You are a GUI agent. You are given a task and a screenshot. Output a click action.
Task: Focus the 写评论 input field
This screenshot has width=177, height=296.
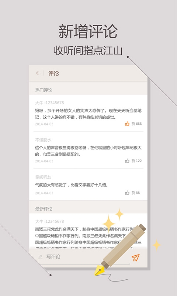(82, 257)
